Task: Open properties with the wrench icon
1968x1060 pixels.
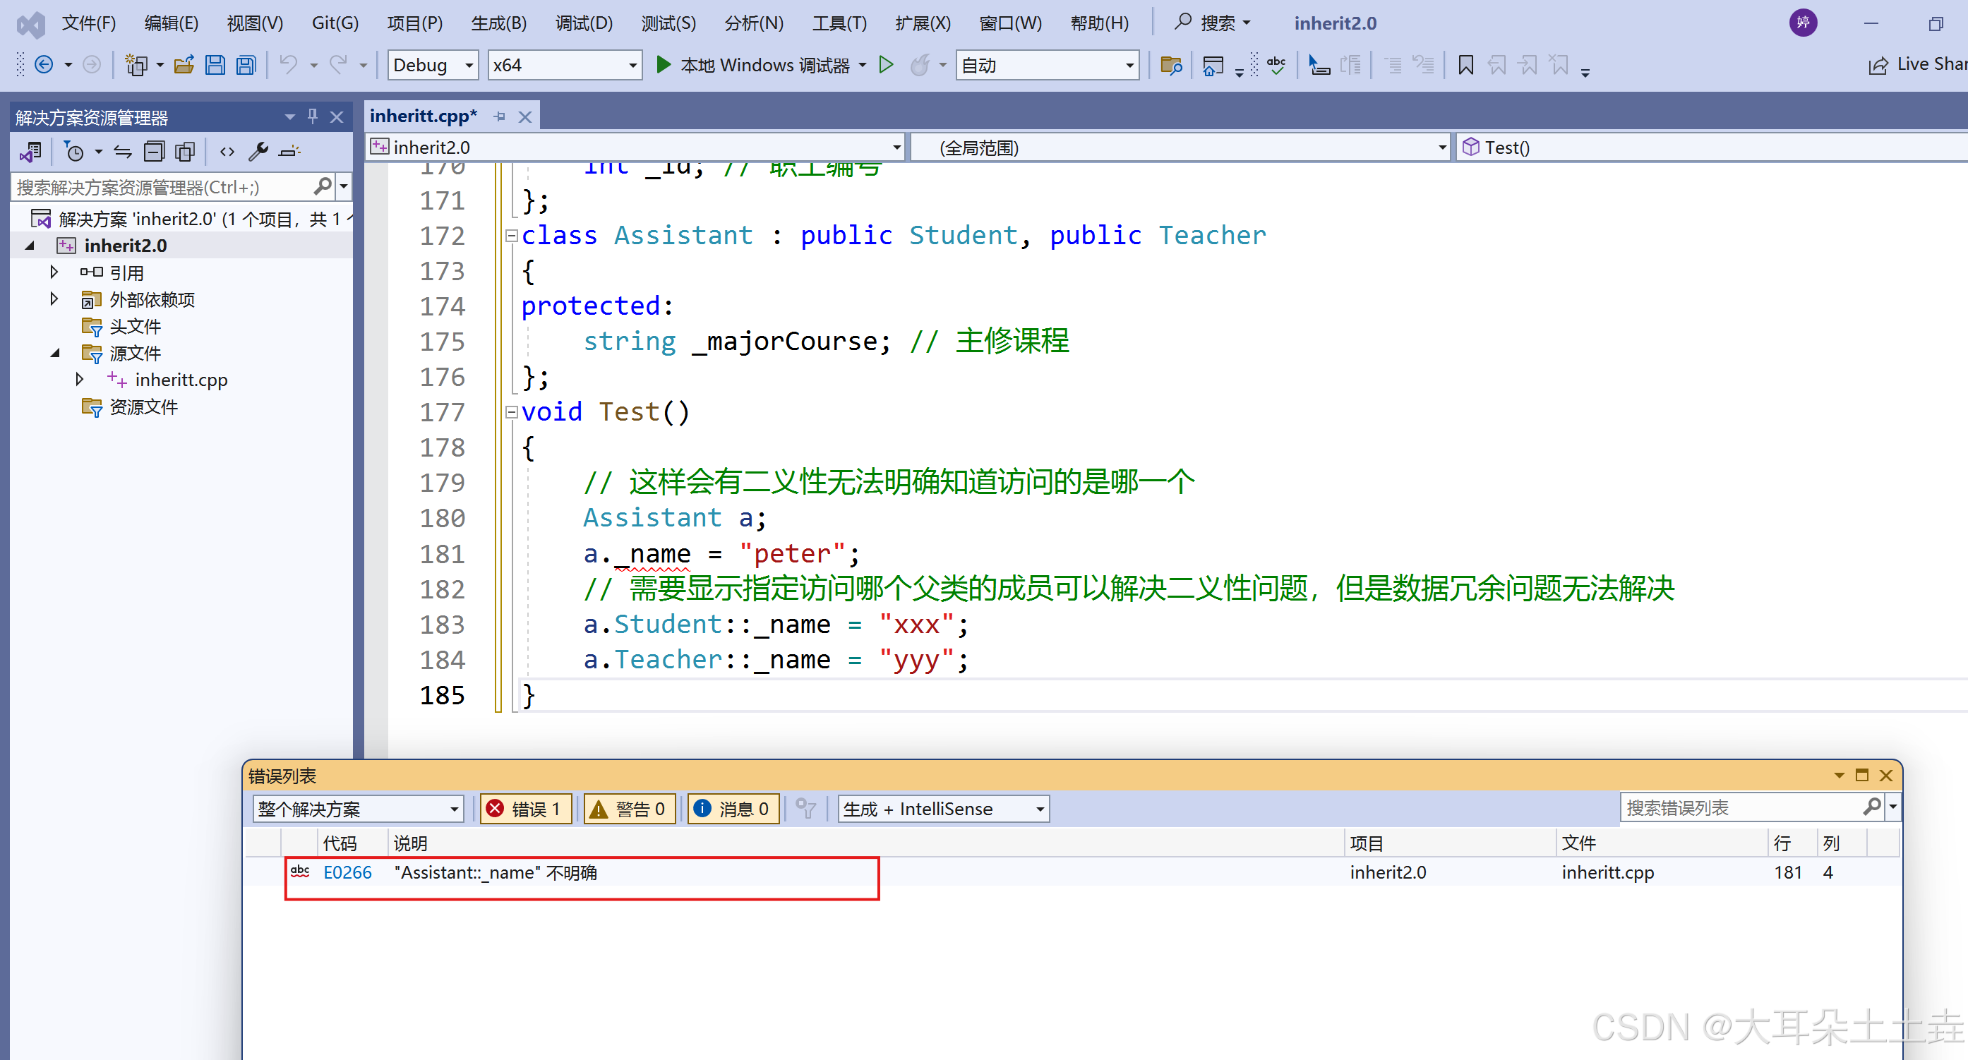Action: 258,151
